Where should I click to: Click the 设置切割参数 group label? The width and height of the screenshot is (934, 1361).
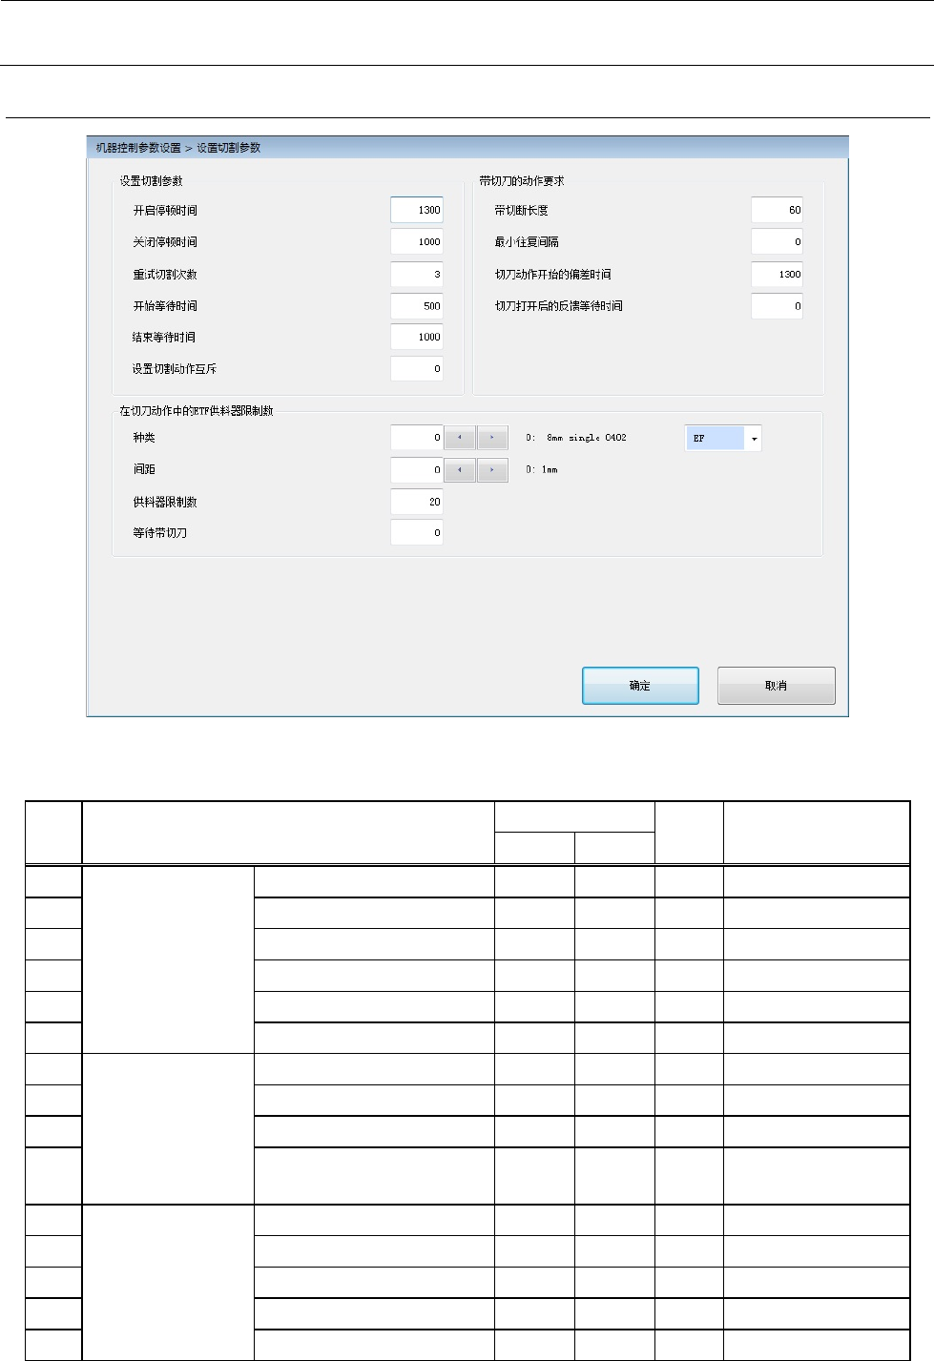pos(151,181)
